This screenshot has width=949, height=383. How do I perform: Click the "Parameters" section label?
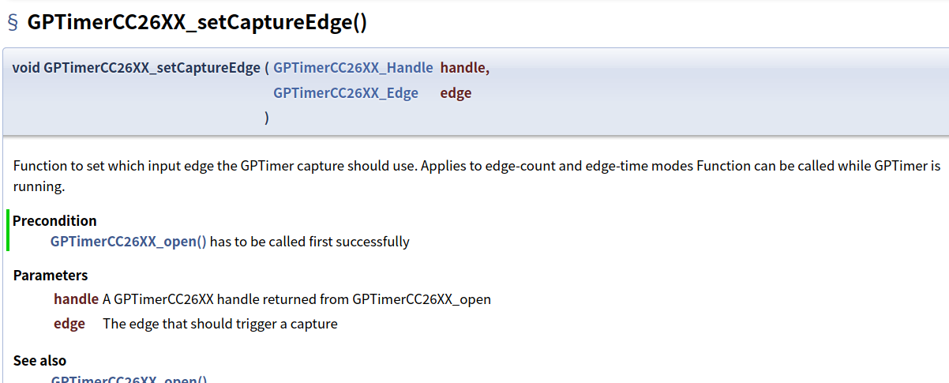(x=51, y=276)
